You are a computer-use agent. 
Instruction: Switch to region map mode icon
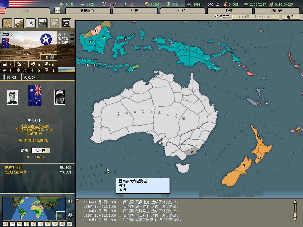(48, 224)
